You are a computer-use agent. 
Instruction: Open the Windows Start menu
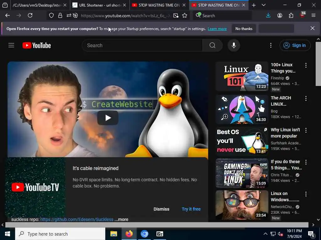[x=8, y=234]
